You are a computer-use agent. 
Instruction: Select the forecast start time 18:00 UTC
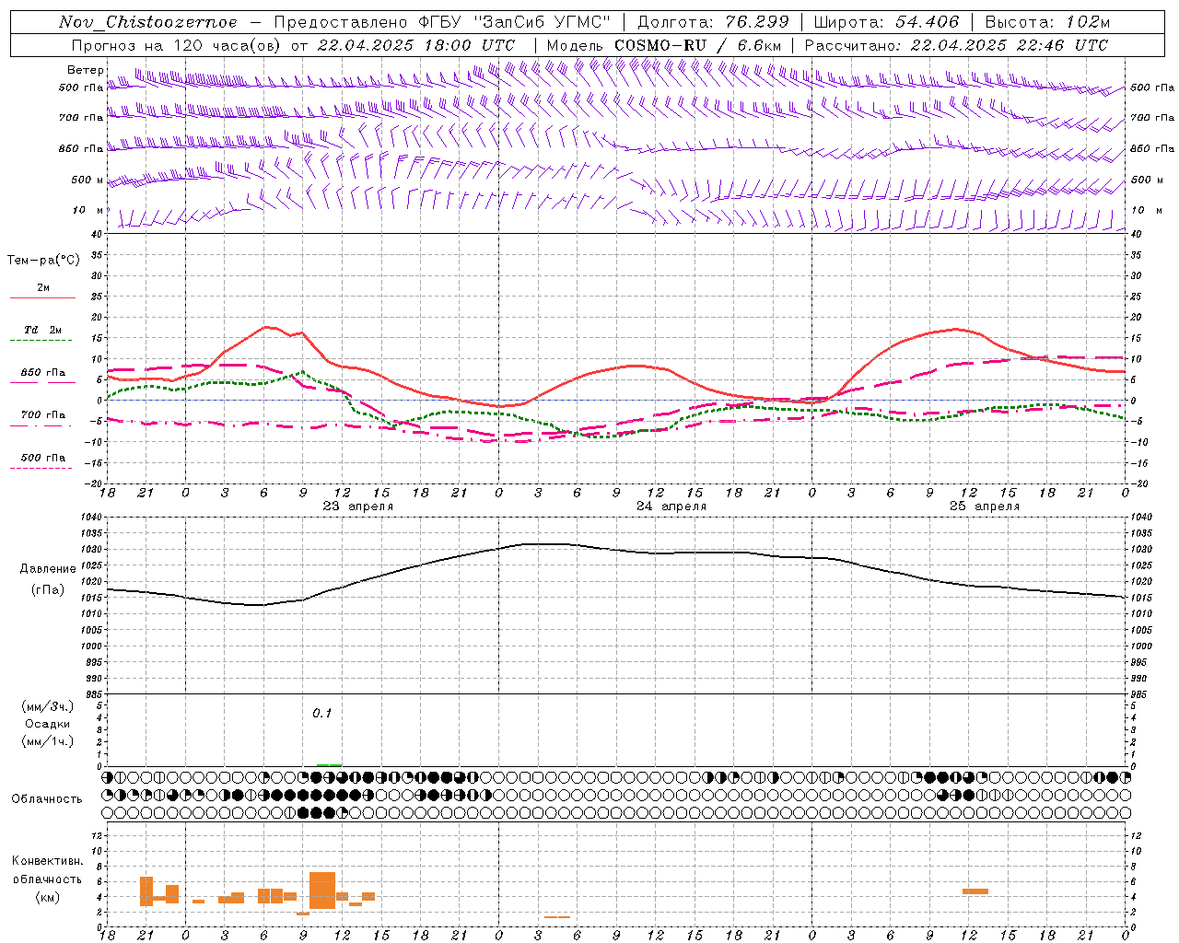coord(470,45)
